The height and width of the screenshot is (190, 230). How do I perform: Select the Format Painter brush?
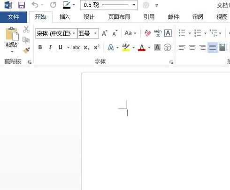(x=26, y=50)
